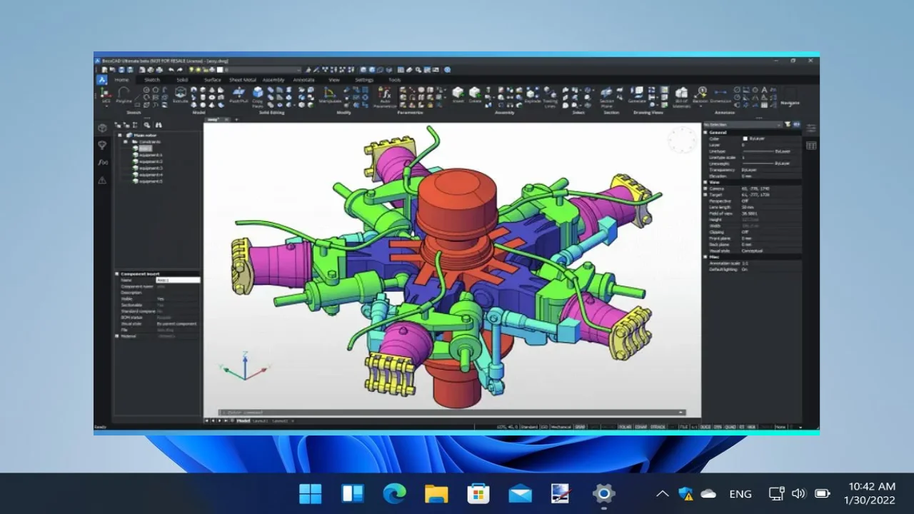Switch to the Home ribbon tab
The image size is (914, 514).
click(121, 80)
